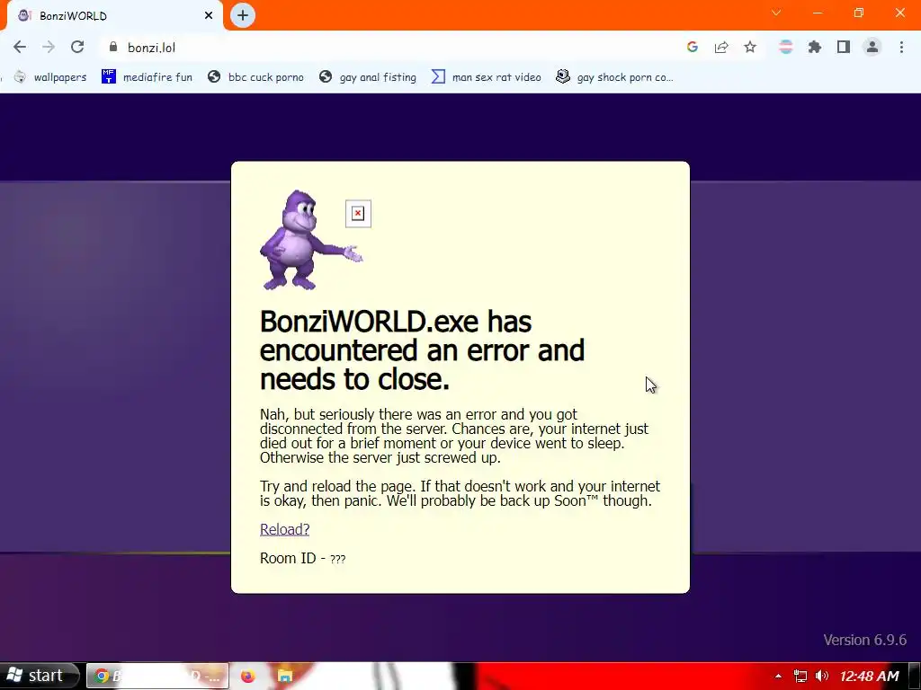Image resolution: width=921 pixels, height=690 pixels.
Task: Open the Chrome three-dot menu
Action: tap(901, 47)
